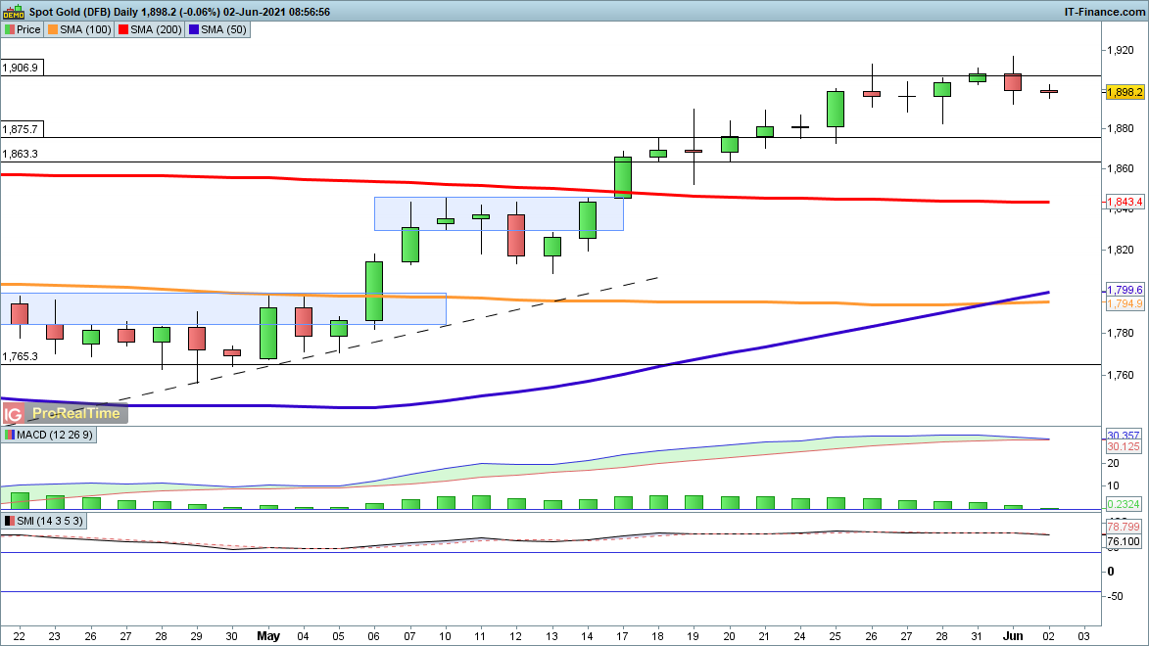
Task: Click the yellow 1,898.2 current price tag
Action: pyautogui.click(x=1125, y=92)
